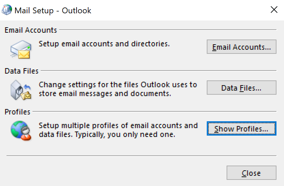Click the 'Email Accounts' section heading
This screenshot has height=186, width=284.
click(31, 30)
